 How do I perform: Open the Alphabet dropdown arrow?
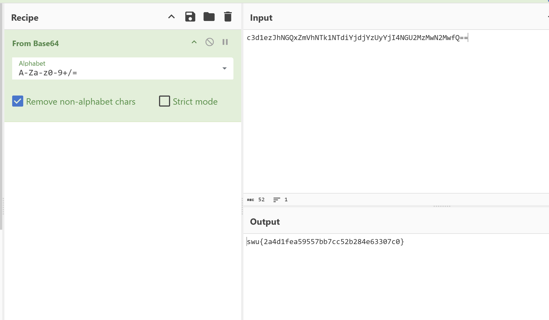pyautogui.click(x=225, y=68)
